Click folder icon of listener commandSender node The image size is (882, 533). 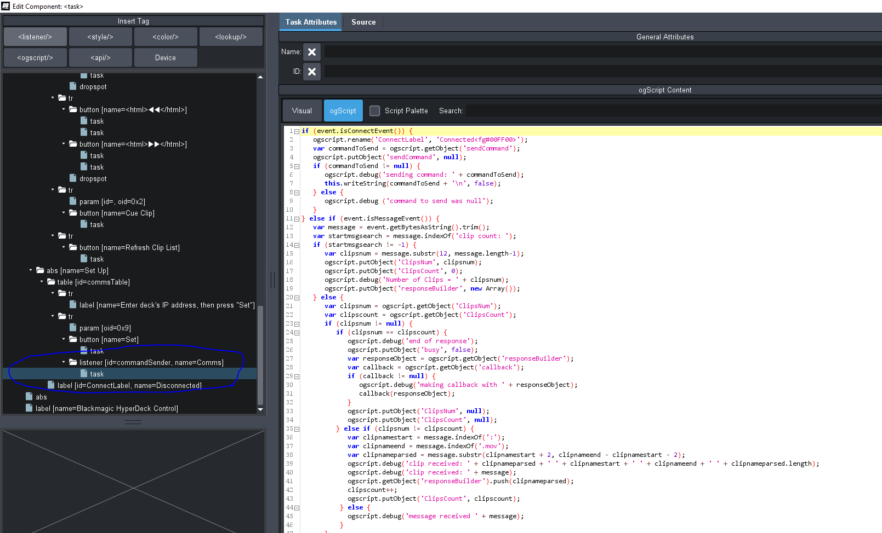(73, 362)
